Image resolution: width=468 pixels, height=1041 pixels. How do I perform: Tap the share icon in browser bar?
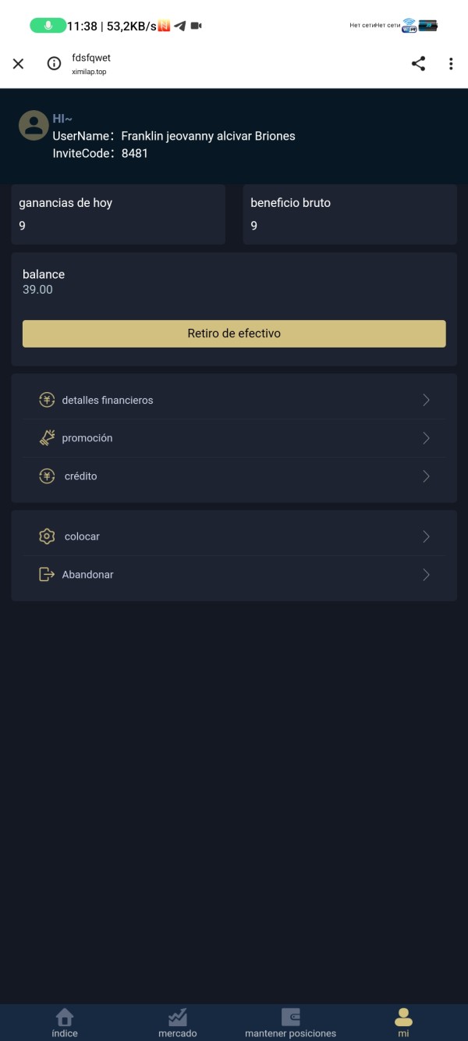pyautogui.click(x=419, y=64)
